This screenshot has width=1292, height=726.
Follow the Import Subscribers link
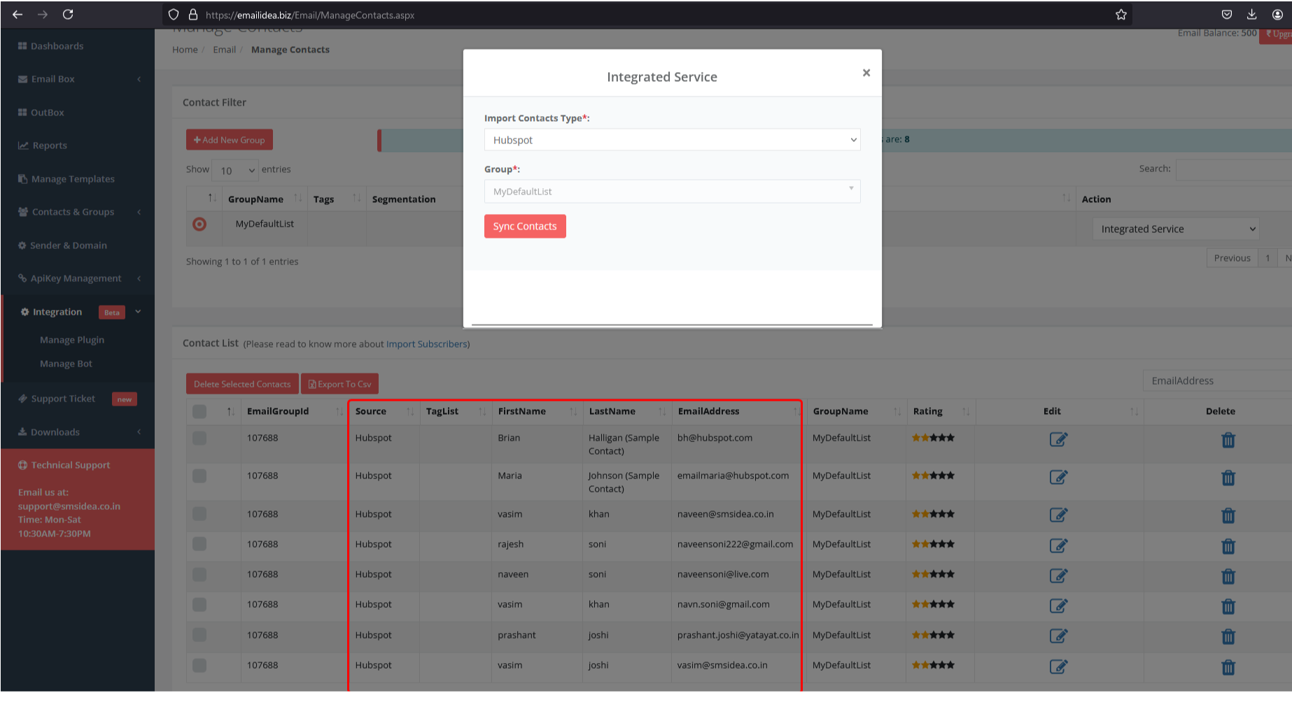coord(426,344)
